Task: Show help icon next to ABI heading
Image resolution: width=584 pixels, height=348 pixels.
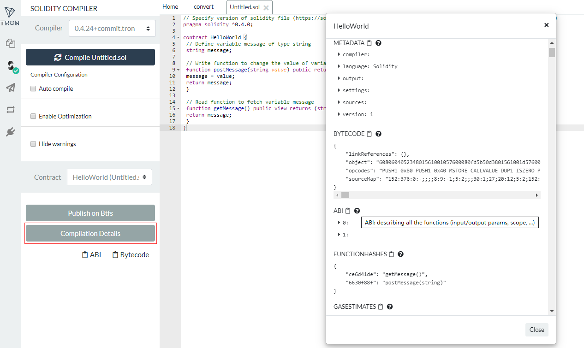Action: pos(357,211)
